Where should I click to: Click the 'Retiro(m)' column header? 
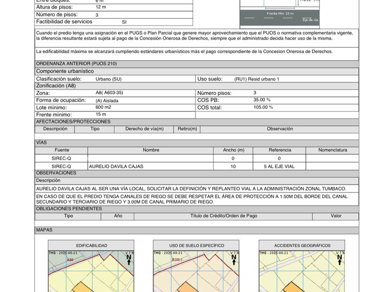(187, 129)
